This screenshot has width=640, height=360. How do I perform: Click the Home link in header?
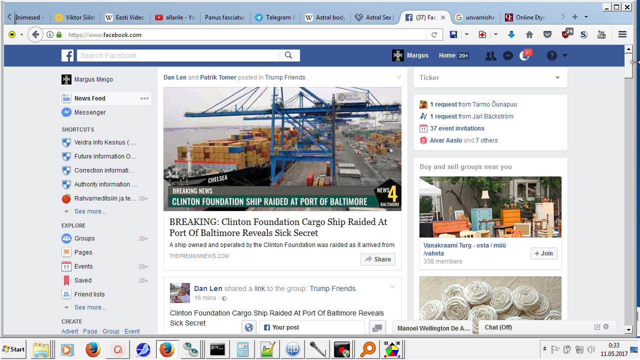point(447,55)
